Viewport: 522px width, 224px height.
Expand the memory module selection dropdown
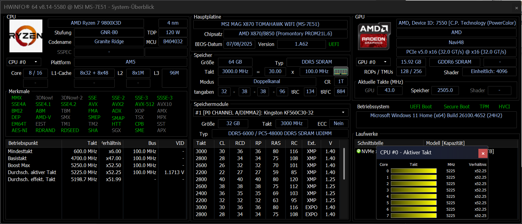click(271, 113)
